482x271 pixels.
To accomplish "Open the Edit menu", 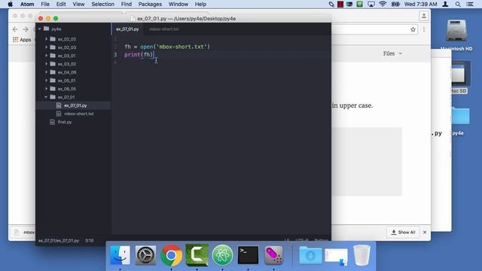I will pos(61,4).
